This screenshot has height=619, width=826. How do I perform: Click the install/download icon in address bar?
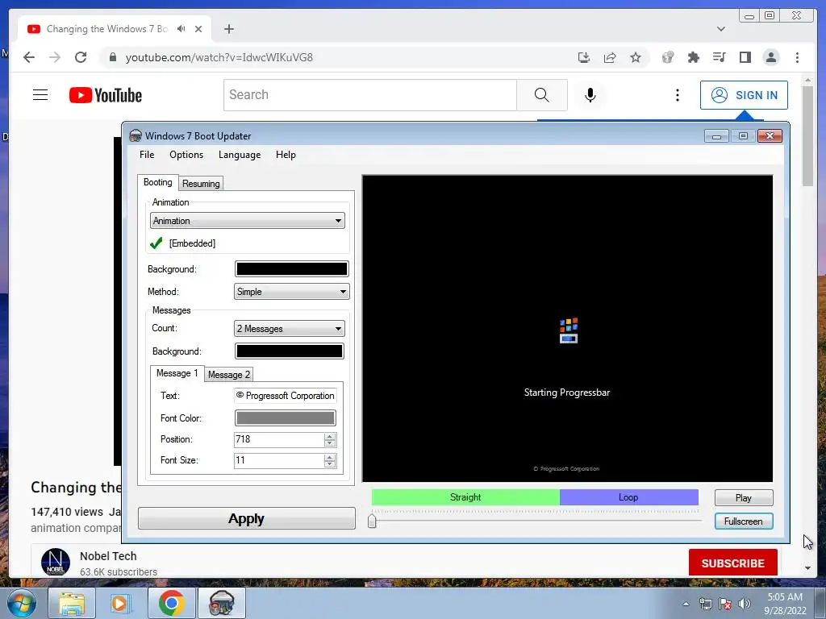click(x=584, y=57)
